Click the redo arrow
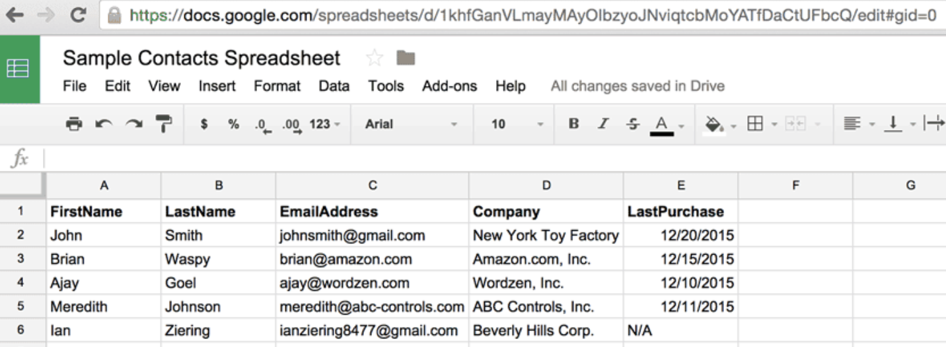 click(x=134, y=124)
